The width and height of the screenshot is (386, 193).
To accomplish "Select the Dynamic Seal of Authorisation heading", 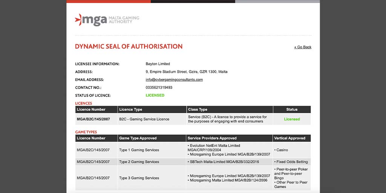I will click(x=129, y=46).
